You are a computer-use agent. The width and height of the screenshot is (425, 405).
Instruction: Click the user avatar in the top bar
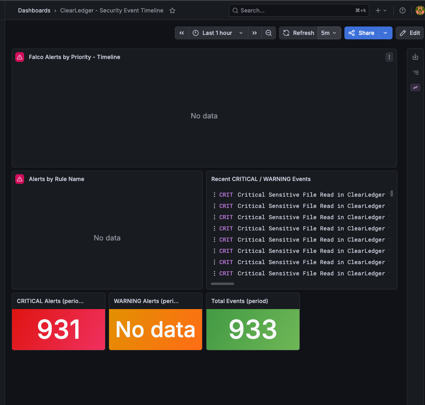420,10
